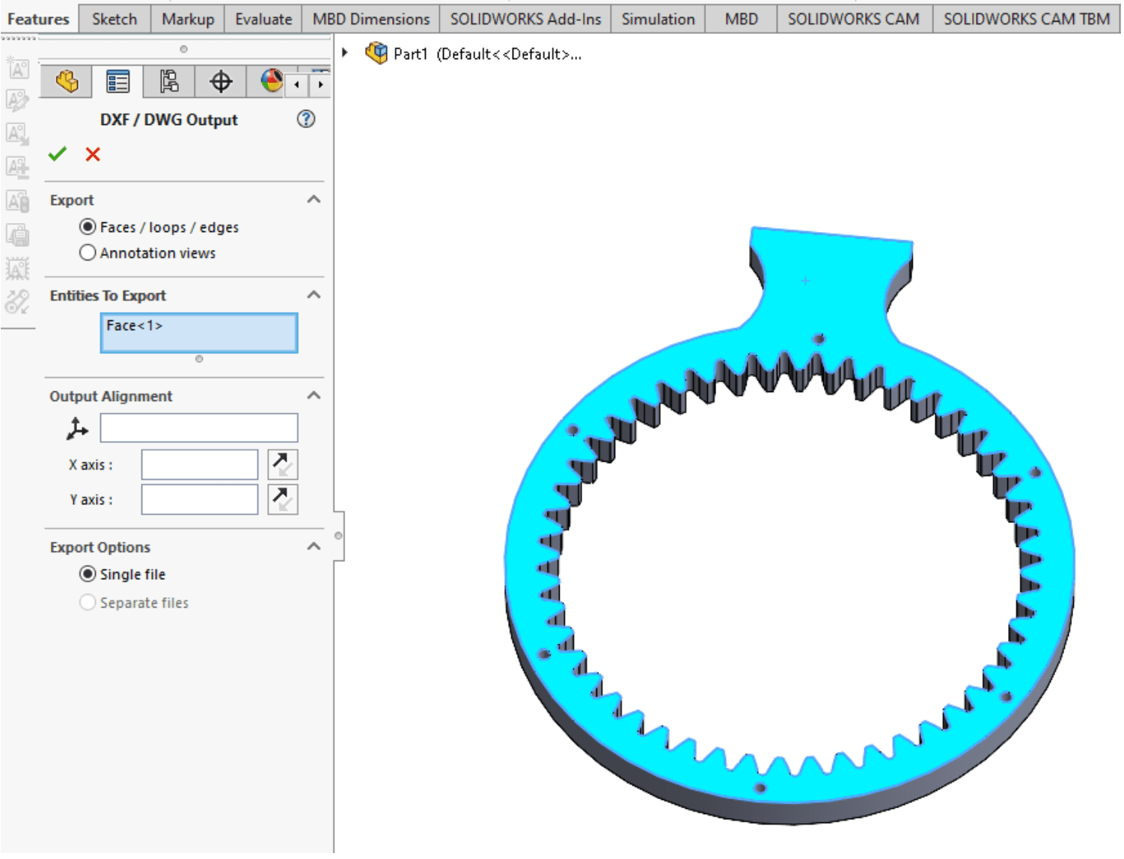Click the Output Alignment origin icon
Image resolution: width=1124 pixels, height=859 pixels.
76,429
